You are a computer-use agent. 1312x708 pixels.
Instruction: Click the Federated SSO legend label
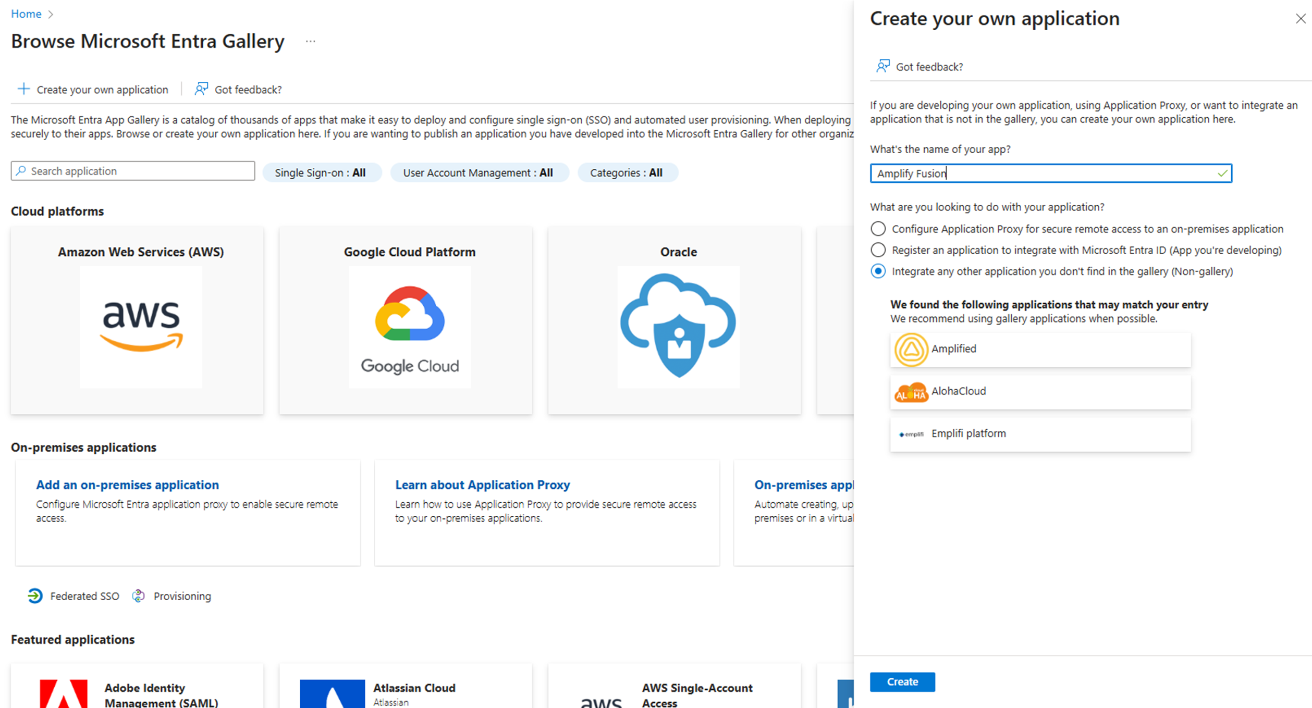click(x=84, y=596)
